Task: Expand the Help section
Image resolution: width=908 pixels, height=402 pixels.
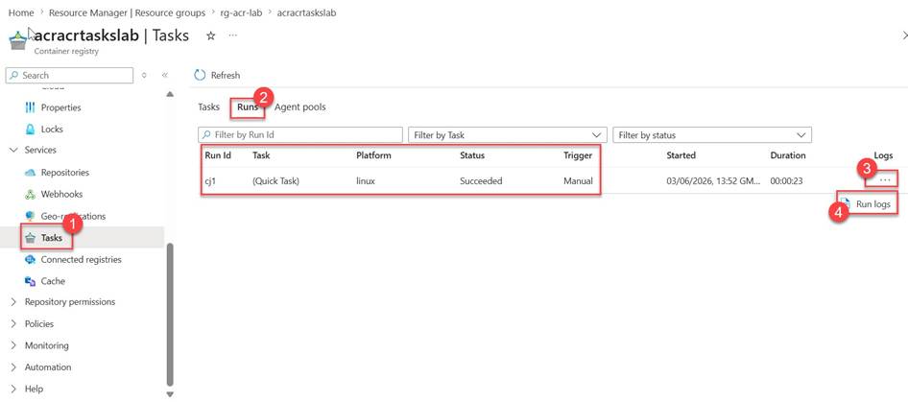Action: point(13,389)
